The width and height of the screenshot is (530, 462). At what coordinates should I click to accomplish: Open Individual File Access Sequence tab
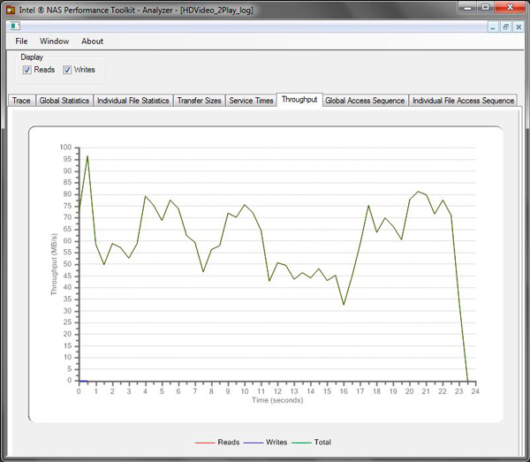(x=463, y=101)
